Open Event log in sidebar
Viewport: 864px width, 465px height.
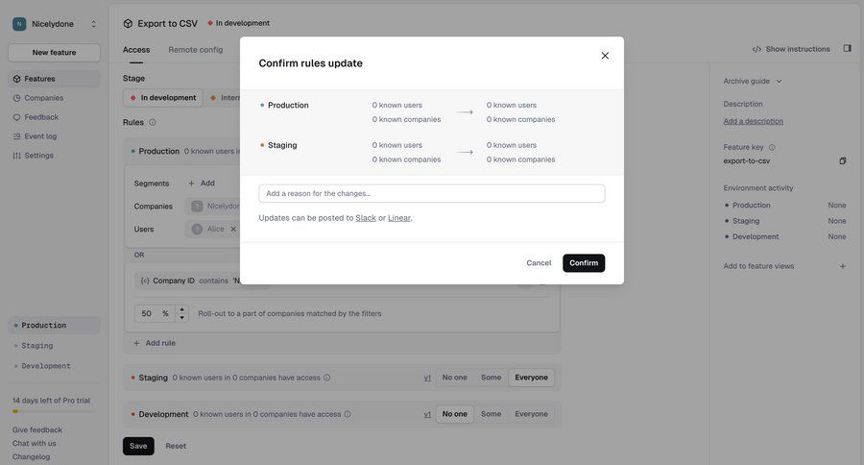click(54, 136)
